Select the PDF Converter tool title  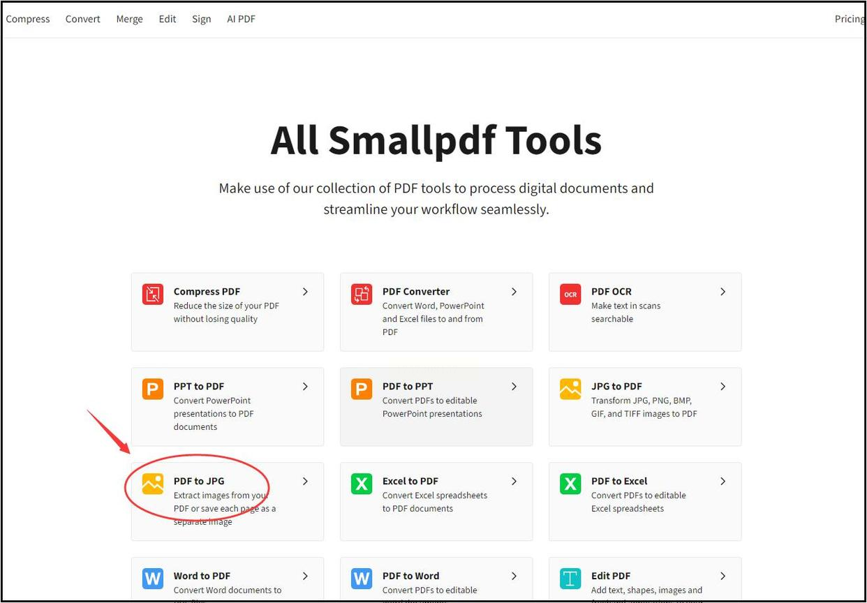(x=416, y=292)
